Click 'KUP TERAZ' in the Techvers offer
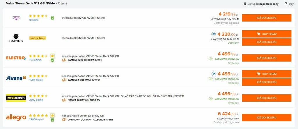The height and width of the screenshot is (129, 298). [x=267, y=34]
